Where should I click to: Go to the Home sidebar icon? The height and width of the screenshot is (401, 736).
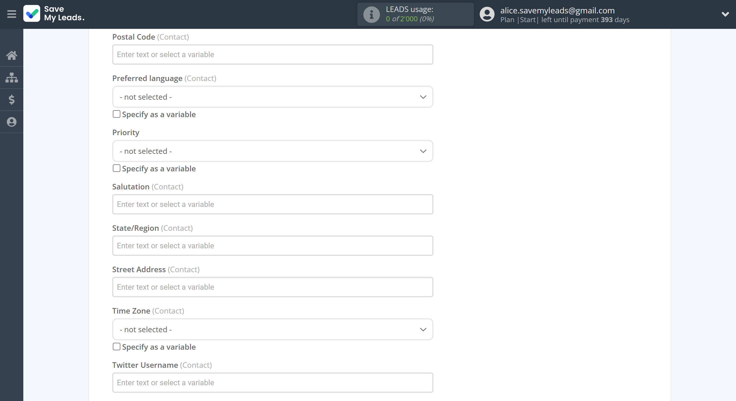coord(12,55)
